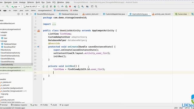Click the green Debug app bug icon
Viewport: 194px width, 109px height.
click(55, 7)
